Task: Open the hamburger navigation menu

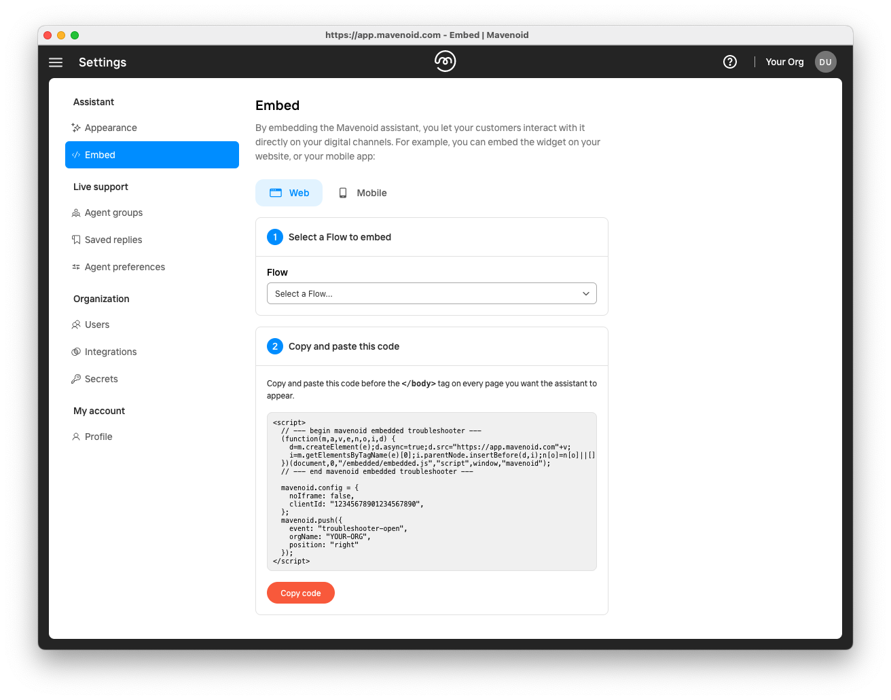Action: (x=56, y=62)
